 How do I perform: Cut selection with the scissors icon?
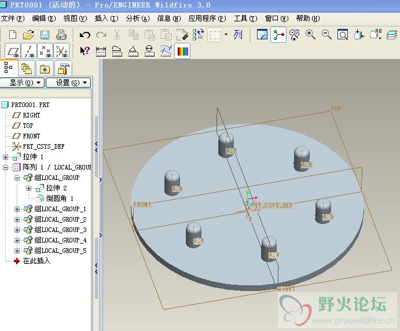point(117,35)
